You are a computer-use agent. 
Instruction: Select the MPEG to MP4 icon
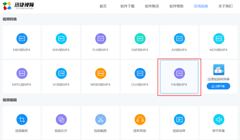tap(22, 73)
